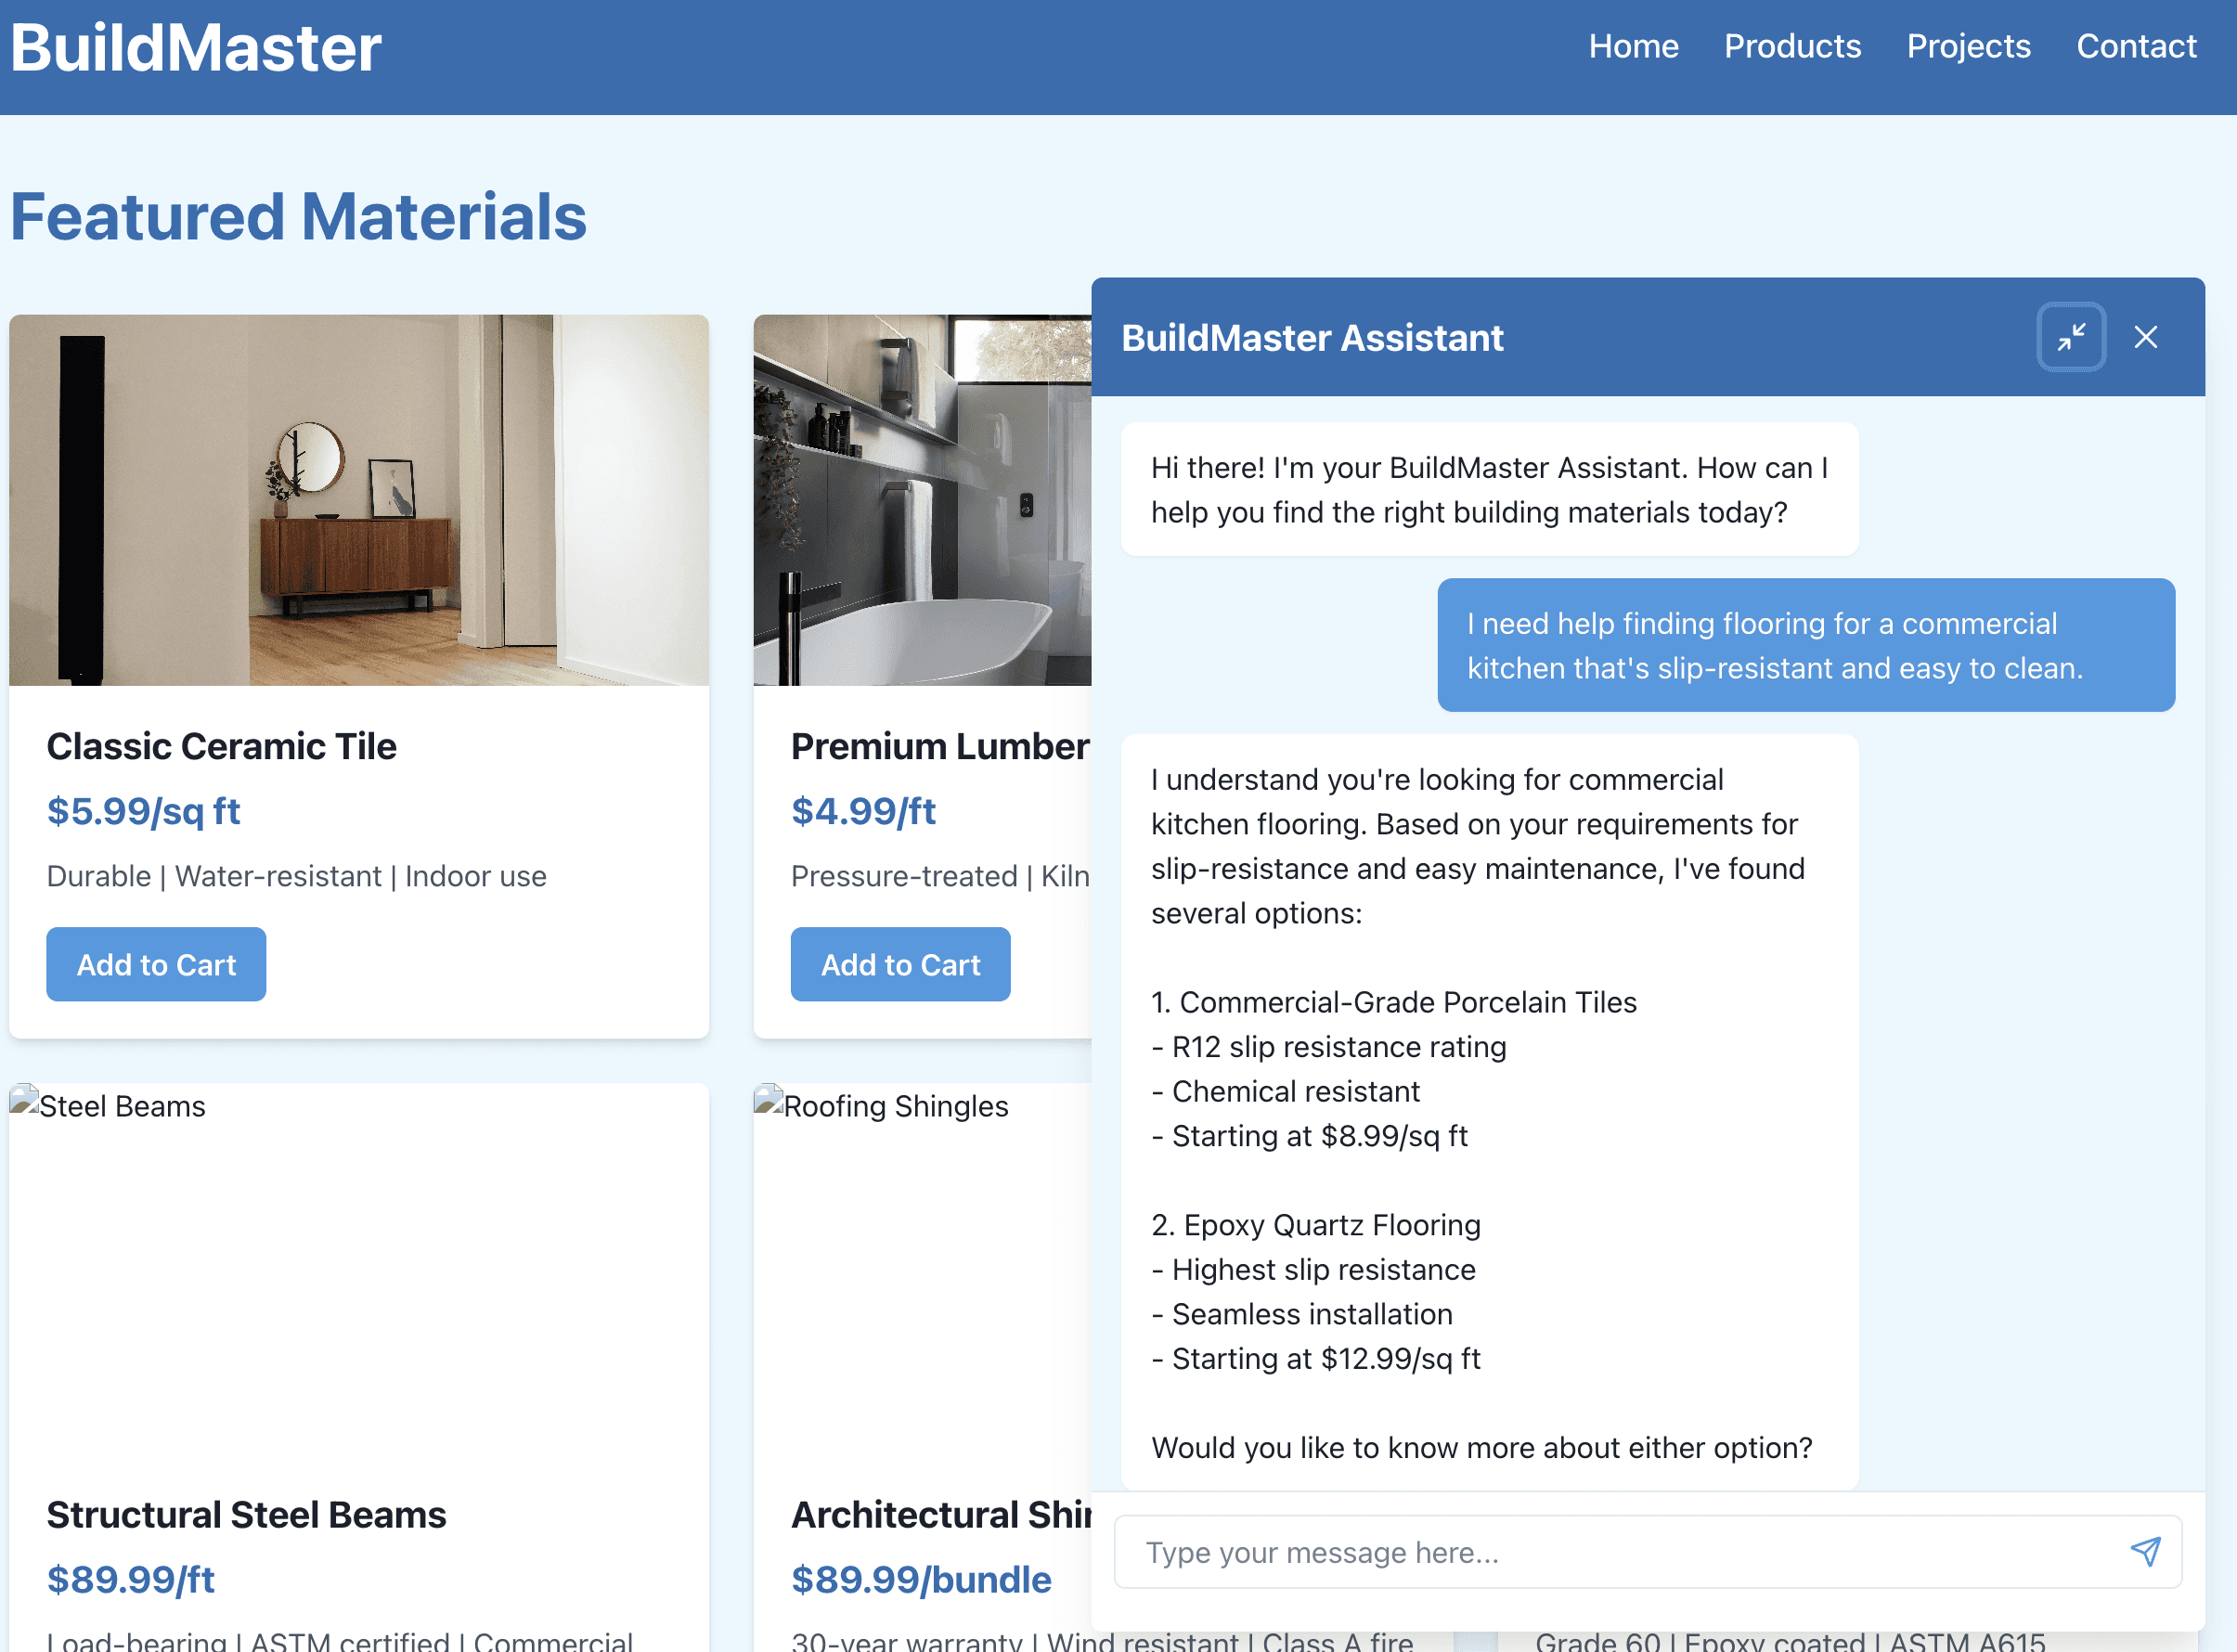
Task: Select the Classic Ceramic Tile title
Action: click(221, 746)
